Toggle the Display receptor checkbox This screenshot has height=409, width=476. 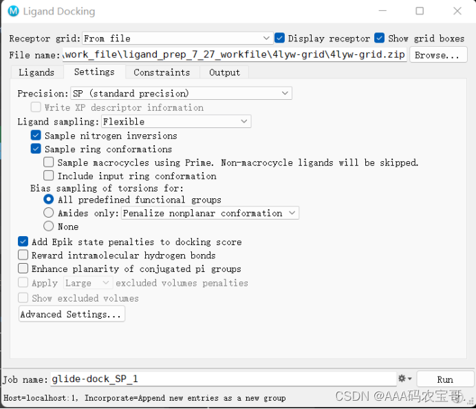[279, 38]
